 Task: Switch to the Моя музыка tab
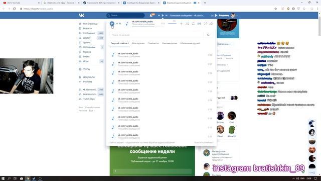pos(138,43)
